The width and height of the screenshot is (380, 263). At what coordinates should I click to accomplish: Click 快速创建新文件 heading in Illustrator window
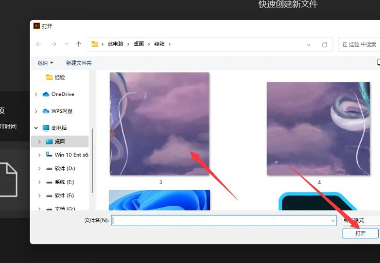pos(288,4)
